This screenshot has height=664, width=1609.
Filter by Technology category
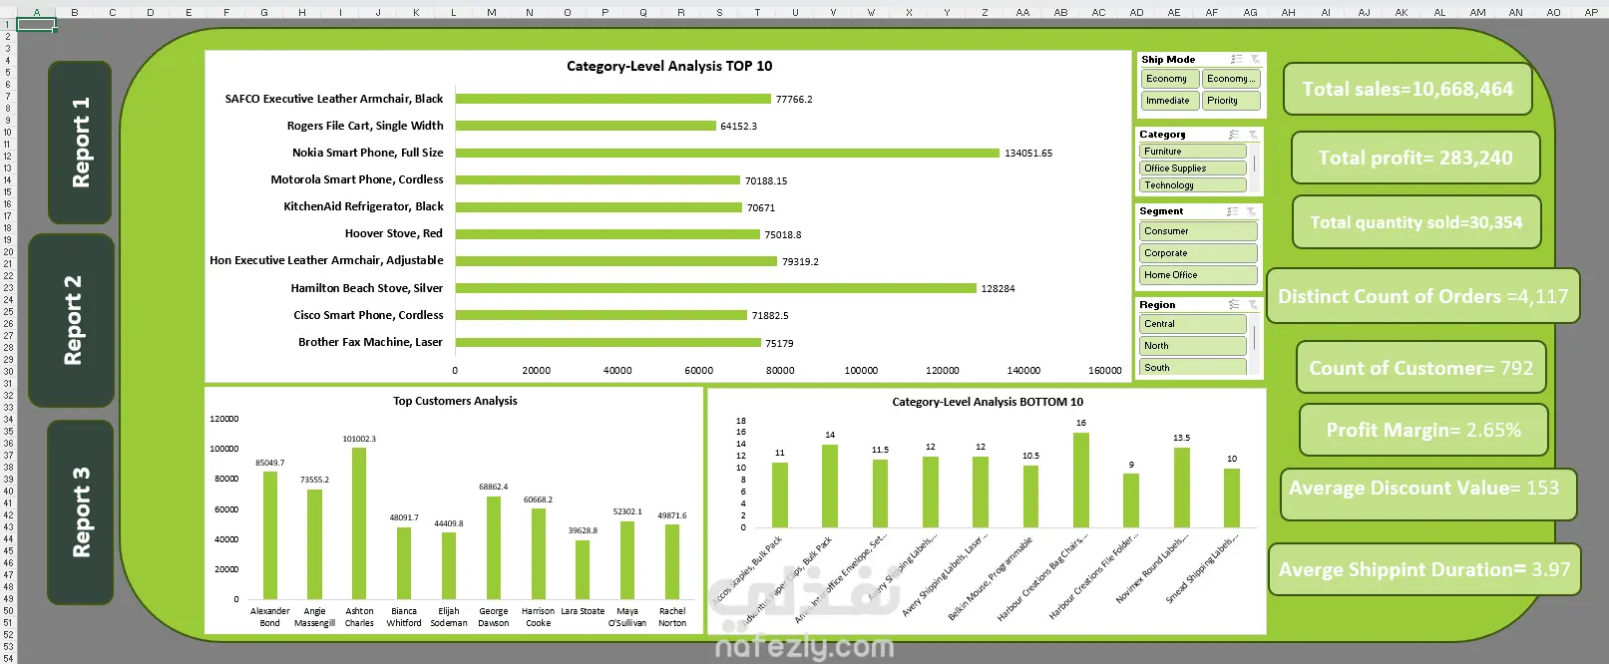[x=1193, y=185]
